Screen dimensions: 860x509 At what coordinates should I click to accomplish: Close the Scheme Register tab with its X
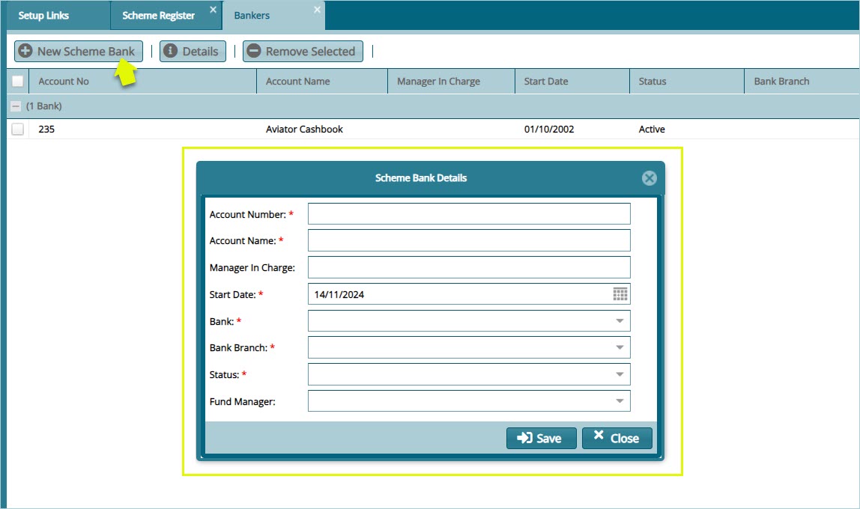pyautogui.click(x=213, y=10)
